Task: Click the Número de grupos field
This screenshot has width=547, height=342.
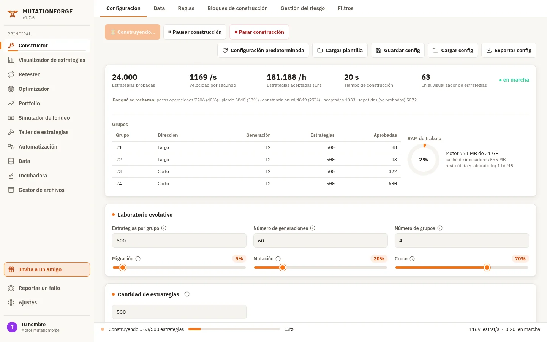Action: pos(462,241)
